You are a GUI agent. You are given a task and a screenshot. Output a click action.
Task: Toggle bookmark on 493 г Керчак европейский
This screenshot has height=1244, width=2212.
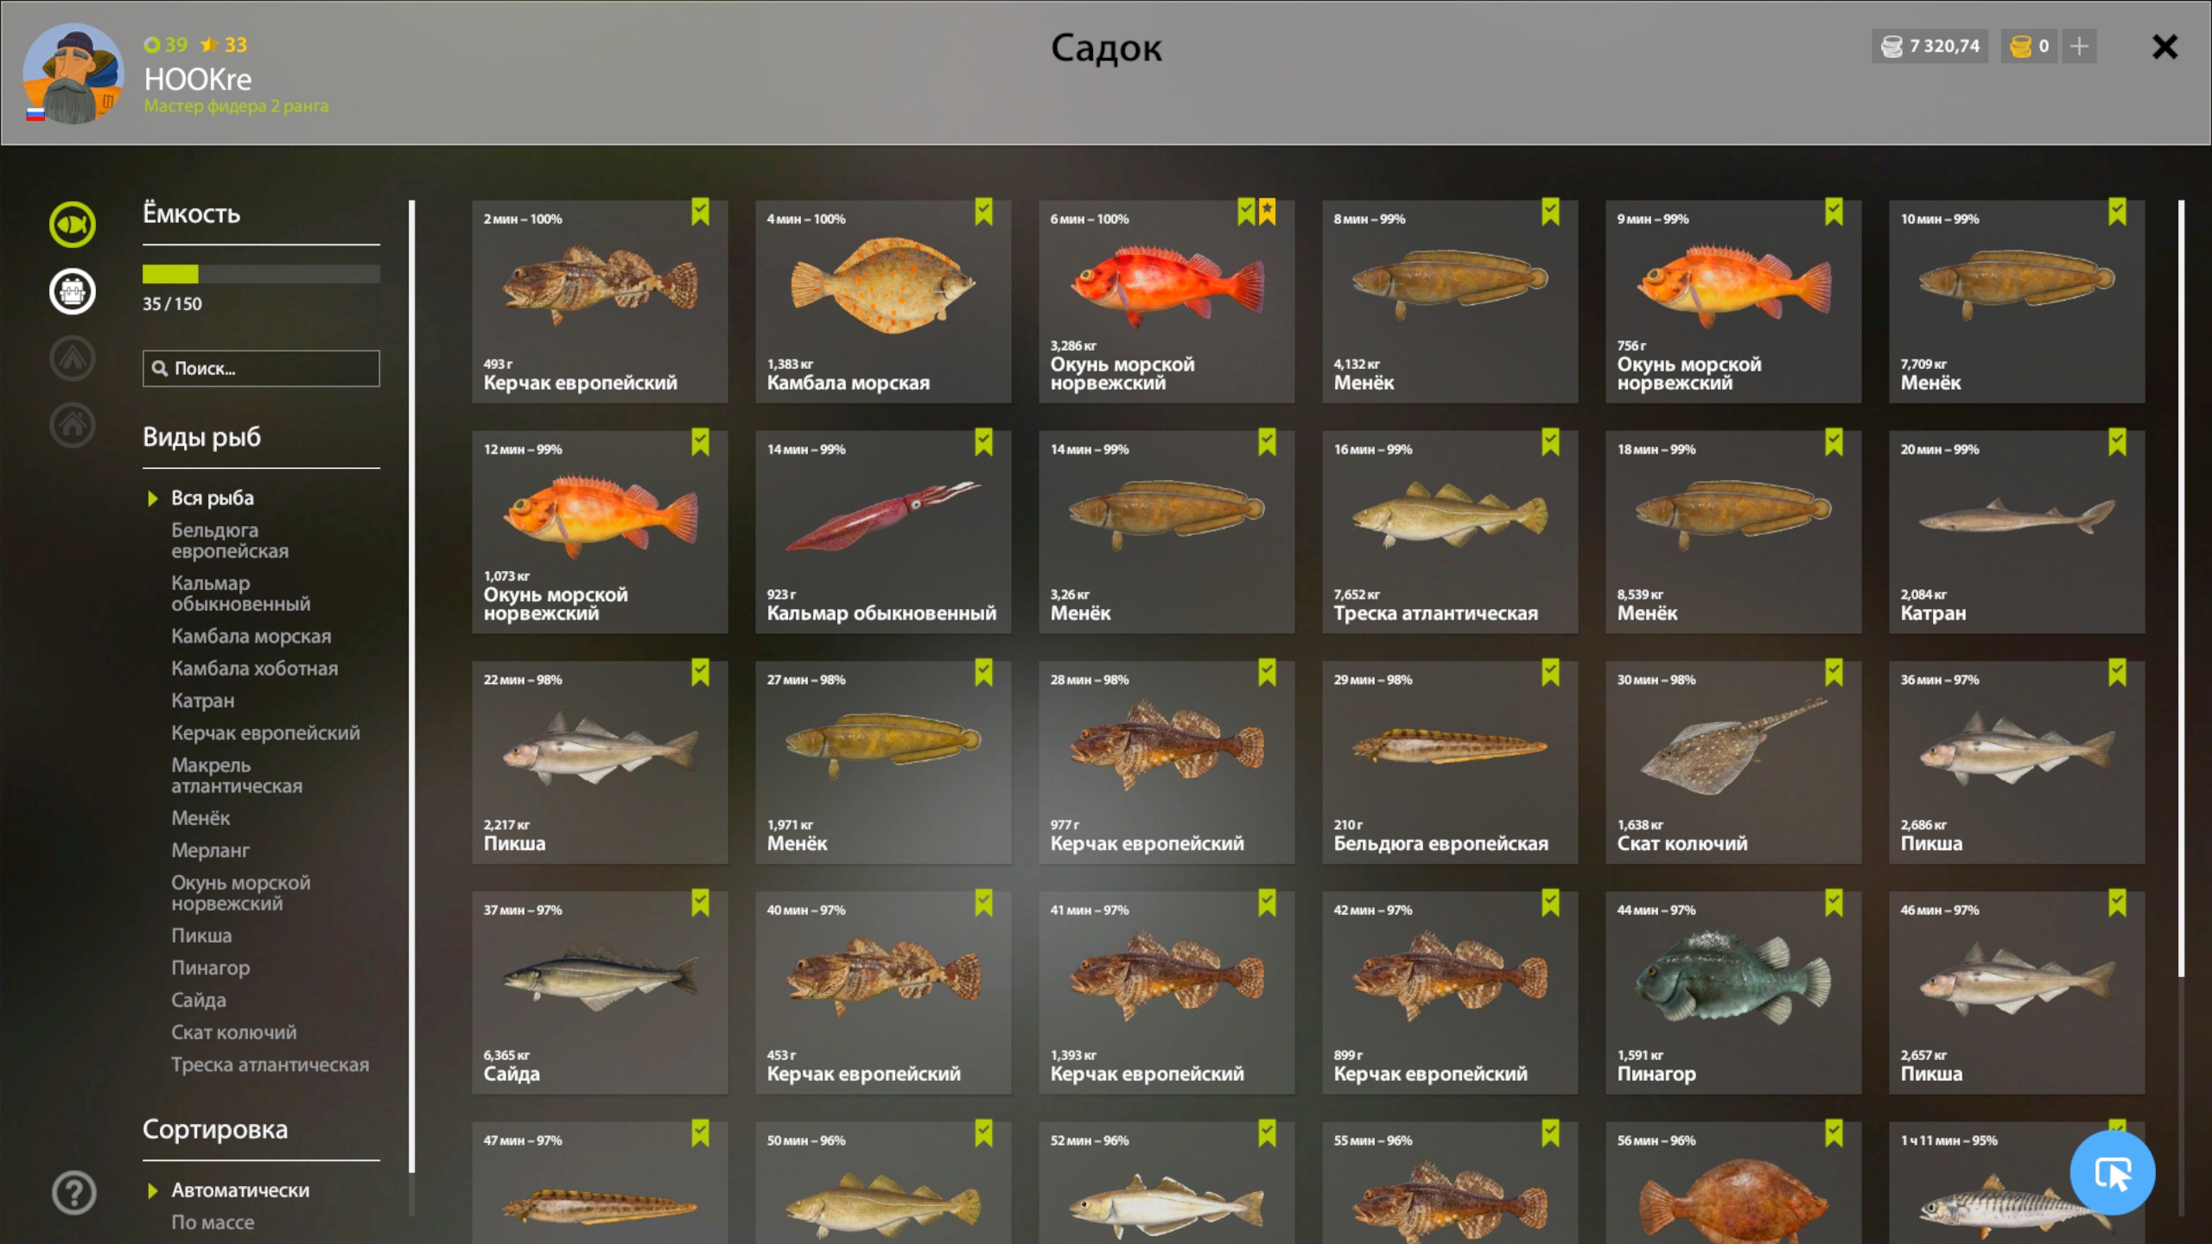click(x=700, y=212)
